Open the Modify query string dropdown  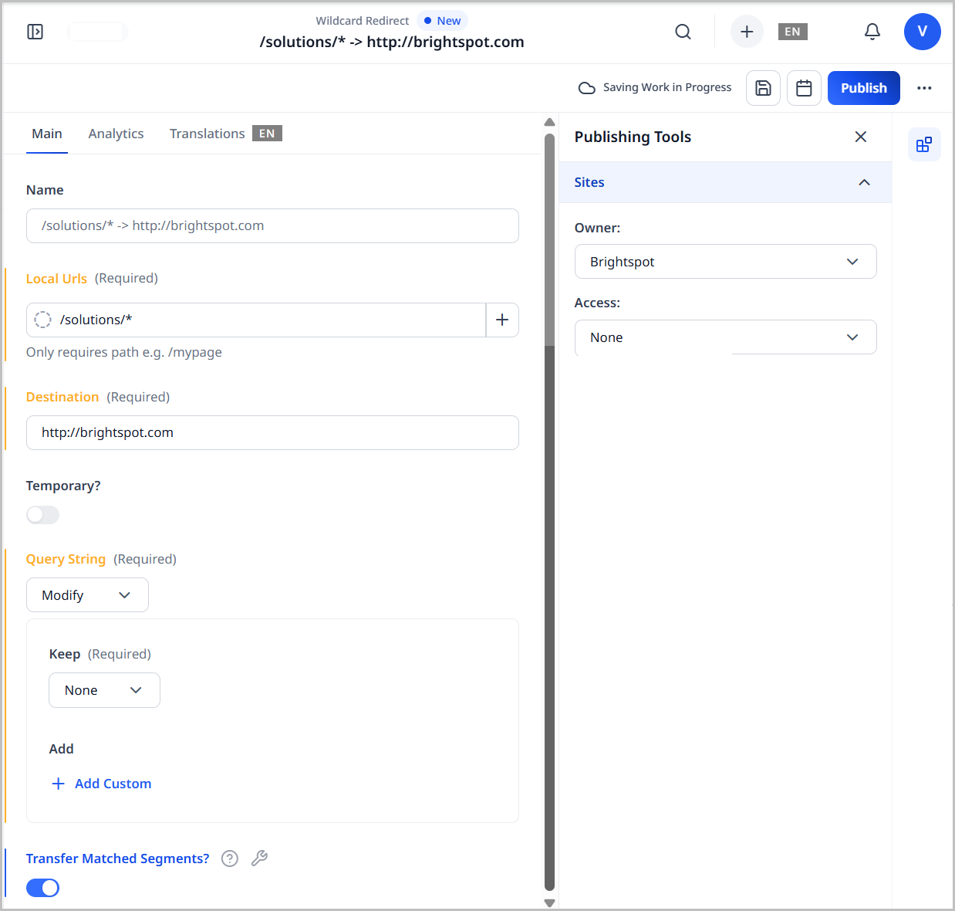(87, 594)
